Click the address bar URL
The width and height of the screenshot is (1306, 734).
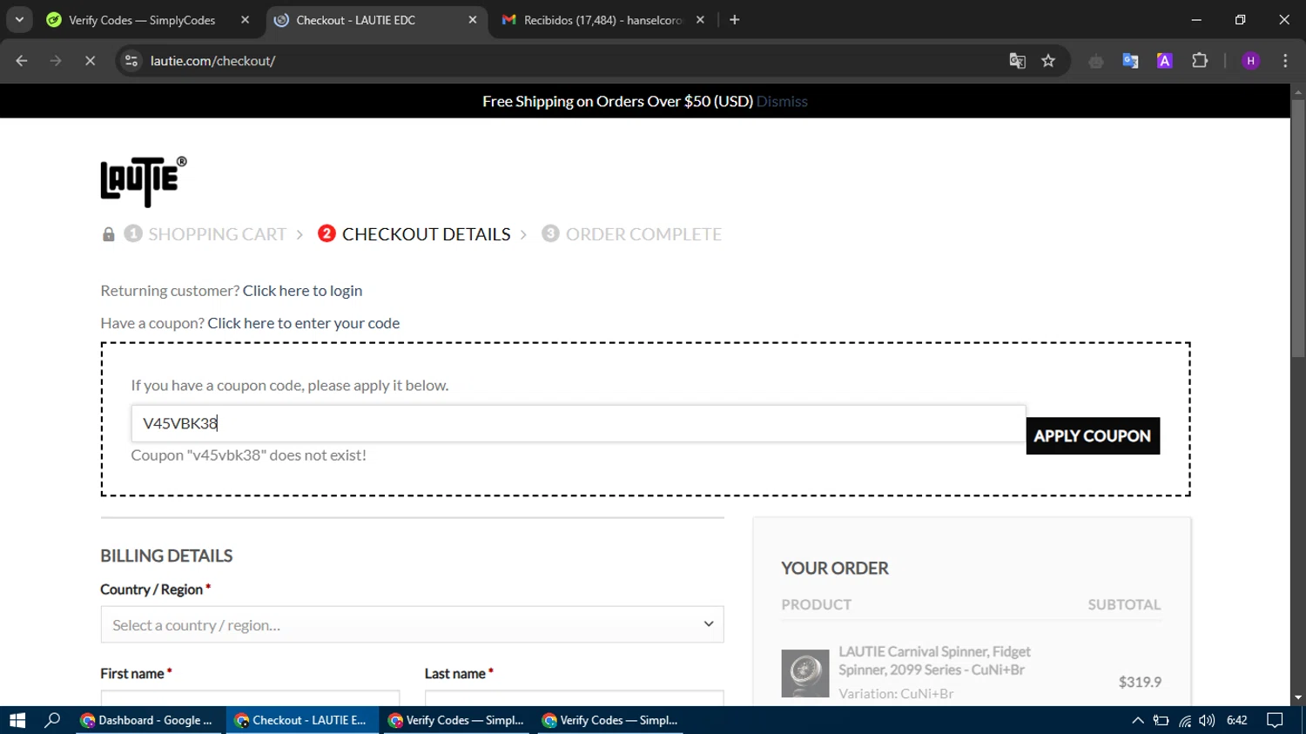pyautogui.click(x=212, y=61)
